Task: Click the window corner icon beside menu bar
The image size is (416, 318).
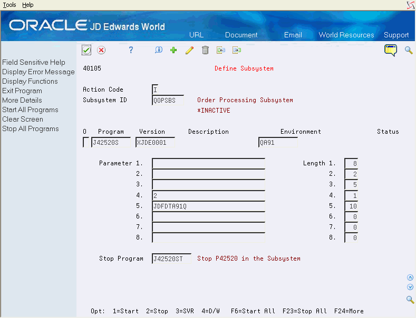Action: click(x=411, y=5)
